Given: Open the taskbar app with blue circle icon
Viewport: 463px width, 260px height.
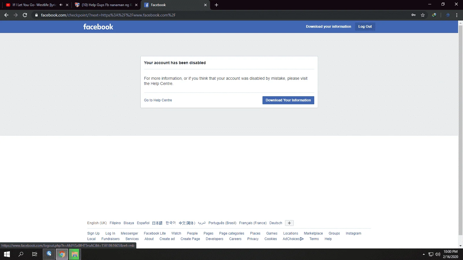Looking at the screenshot, I should point(49,254).
